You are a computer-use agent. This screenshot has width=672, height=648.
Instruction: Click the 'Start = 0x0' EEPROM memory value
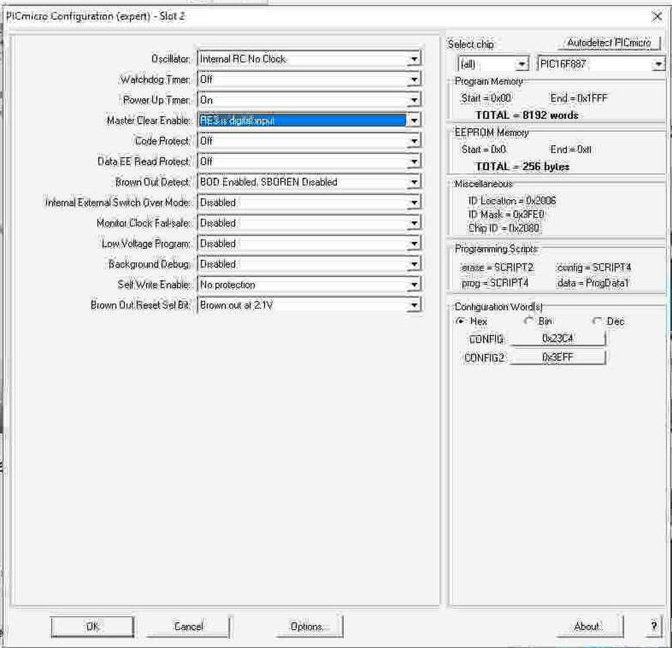tap(484, 150)
